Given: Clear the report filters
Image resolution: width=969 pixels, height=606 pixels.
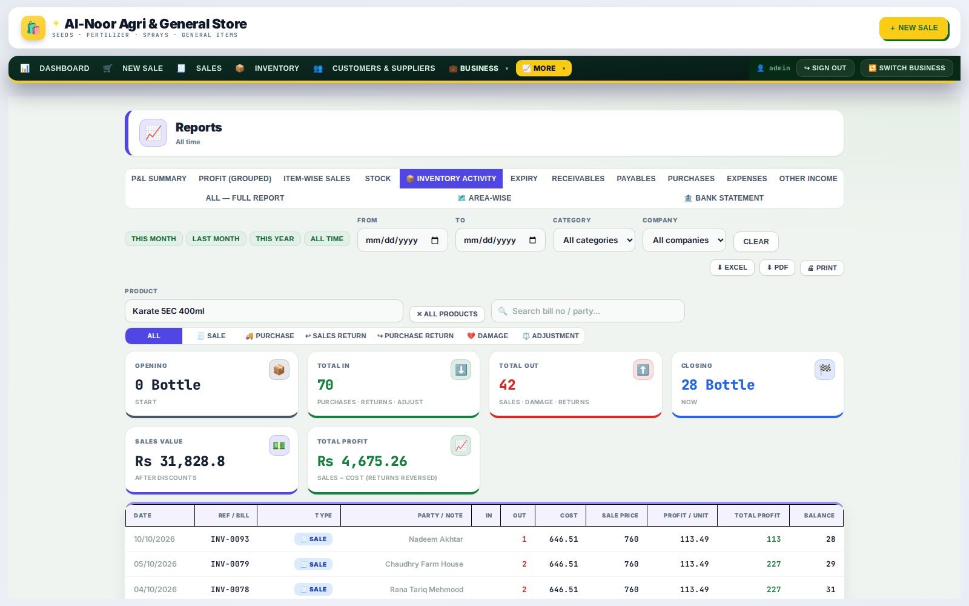Looking at the screenshot, I should point(756,242).
